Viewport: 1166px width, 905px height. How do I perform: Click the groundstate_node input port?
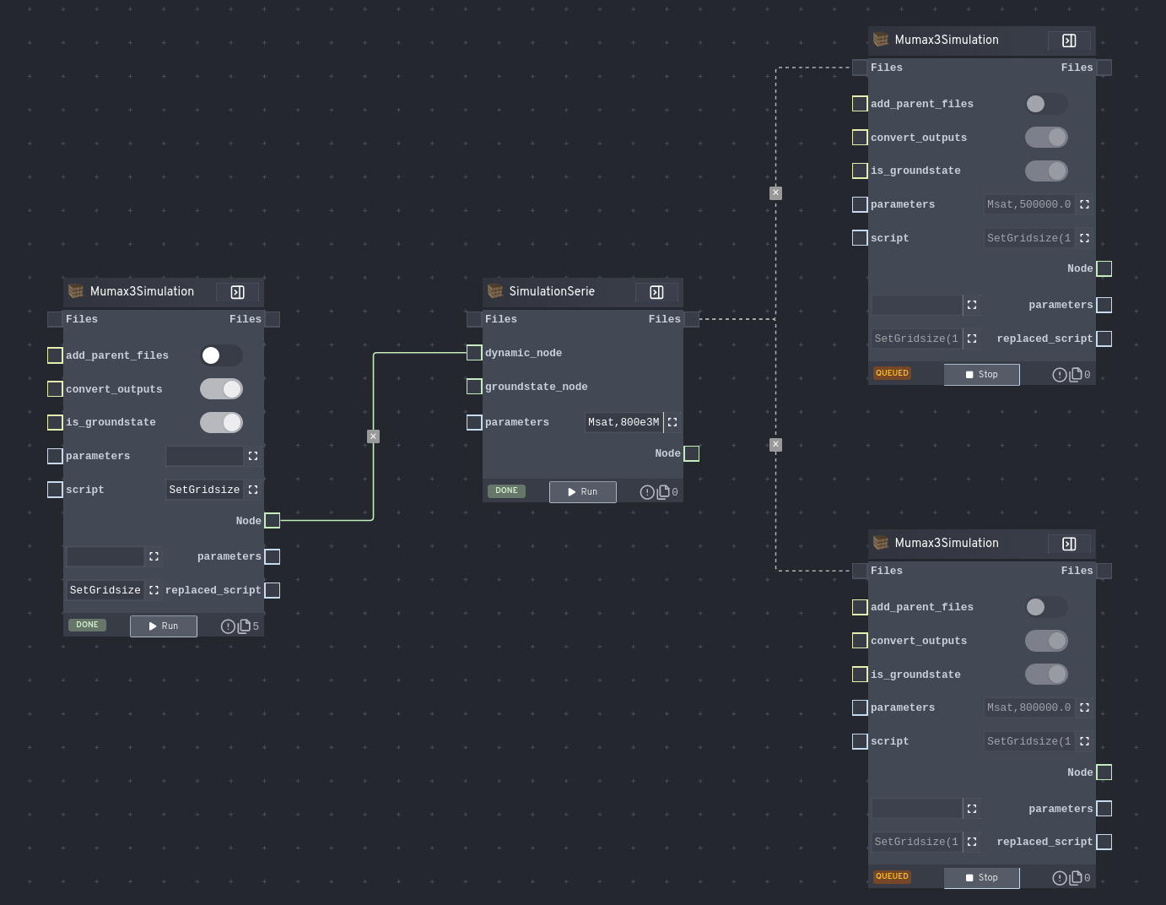pos(474,387)
